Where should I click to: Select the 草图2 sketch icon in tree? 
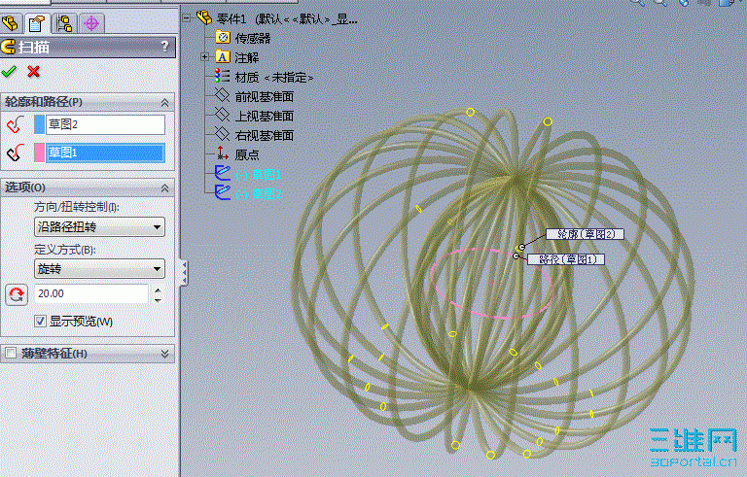(x=223, y=192)
